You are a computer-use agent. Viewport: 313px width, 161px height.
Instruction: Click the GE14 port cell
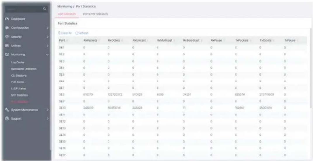coord(62,134)
